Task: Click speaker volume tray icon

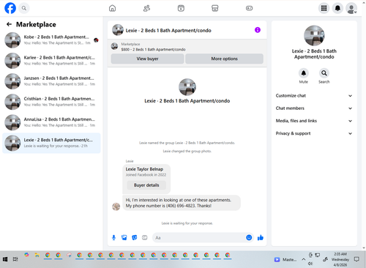Action: click(x=310, y=264)
